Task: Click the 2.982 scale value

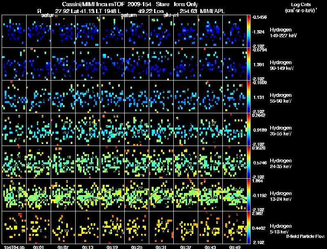Action: [x=258, y=213]
